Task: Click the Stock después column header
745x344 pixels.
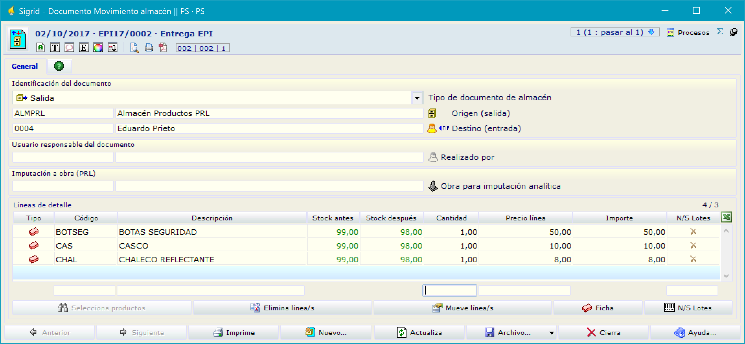Action: click(x=391, y=218)
